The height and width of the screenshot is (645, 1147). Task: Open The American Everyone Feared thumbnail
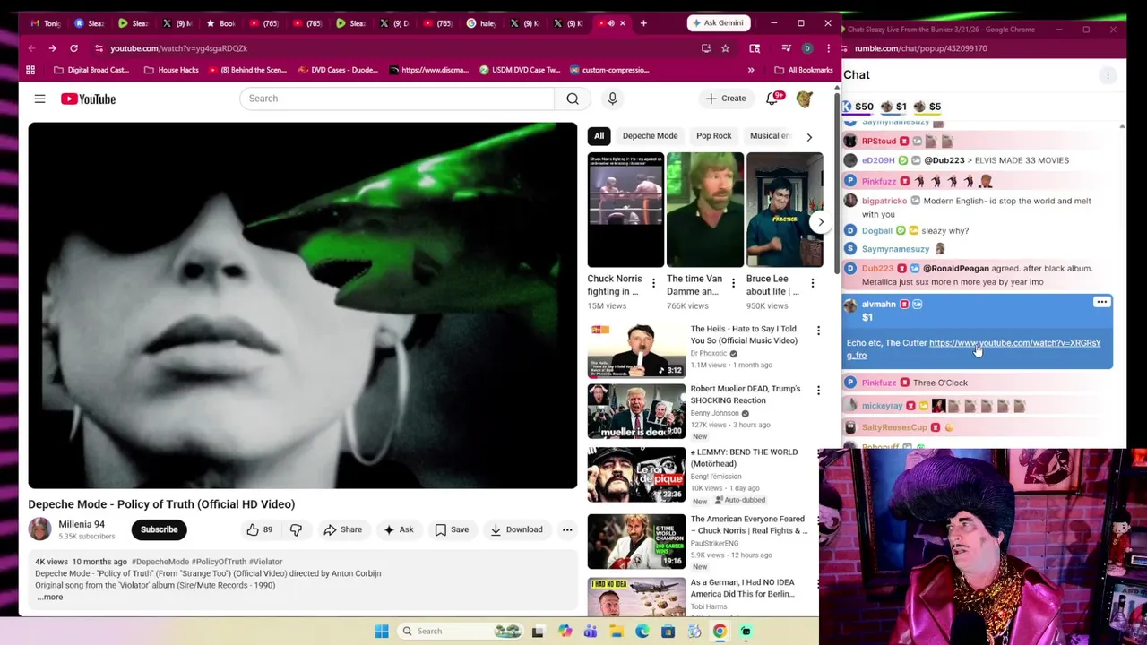point(636,542)
